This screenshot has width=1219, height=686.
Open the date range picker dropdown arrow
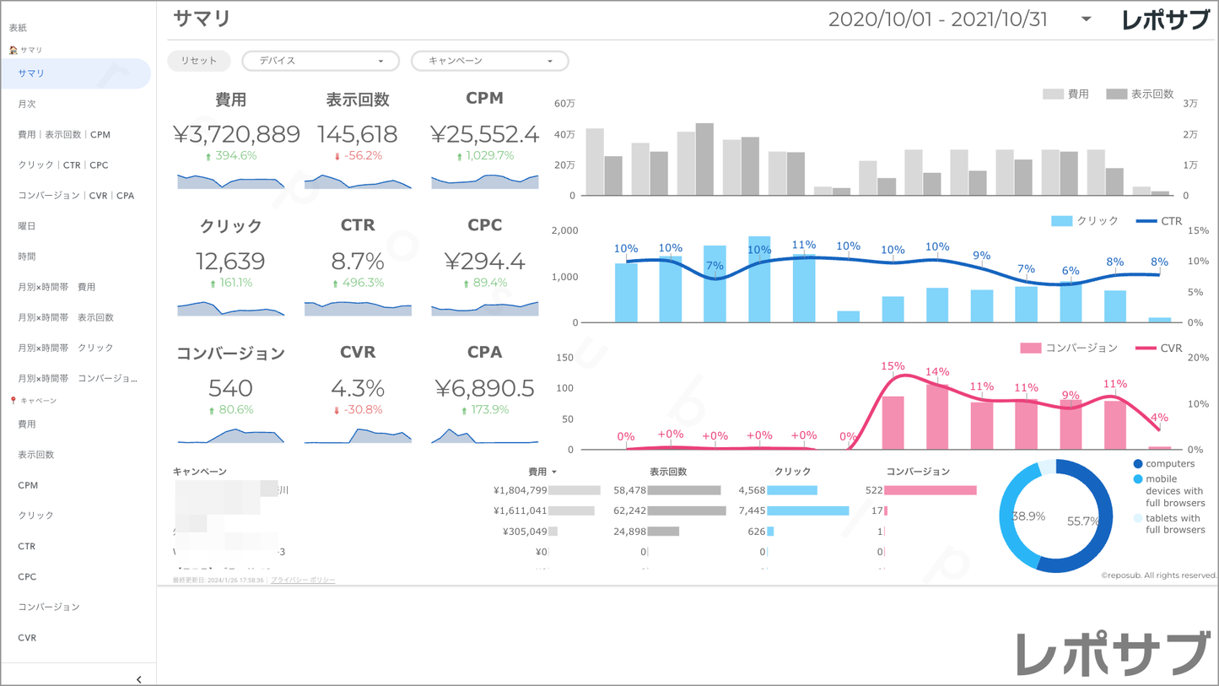click(x=1086, y=19)
